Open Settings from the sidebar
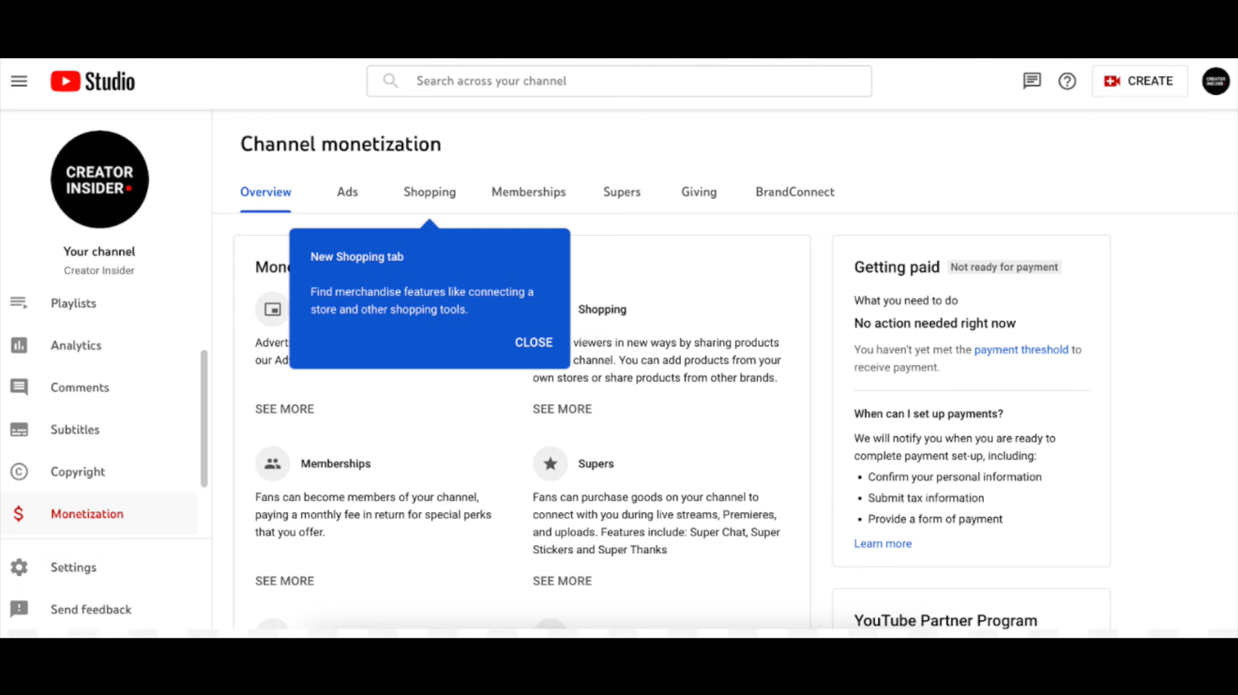Viewport: 1238px width, 695px height. (x=74, y=567)
